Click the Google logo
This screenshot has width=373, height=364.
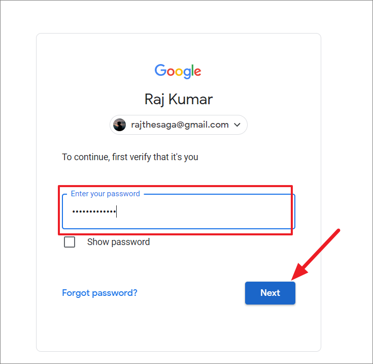click(x=178, y=71)
